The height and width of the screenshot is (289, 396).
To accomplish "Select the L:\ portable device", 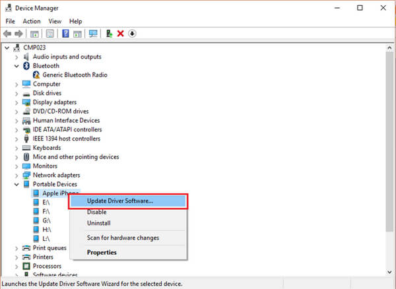I will click(46, 239).
